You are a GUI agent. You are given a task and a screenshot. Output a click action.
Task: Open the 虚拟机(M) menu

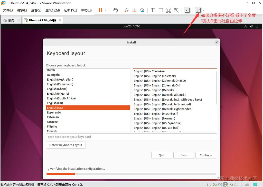click(52, 10)
